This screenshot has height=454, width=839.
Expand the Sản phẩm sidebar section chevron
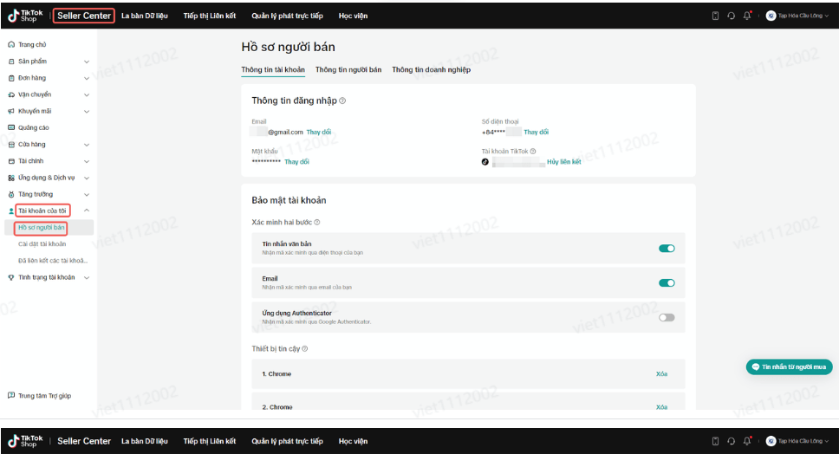[x=86, y=62]
